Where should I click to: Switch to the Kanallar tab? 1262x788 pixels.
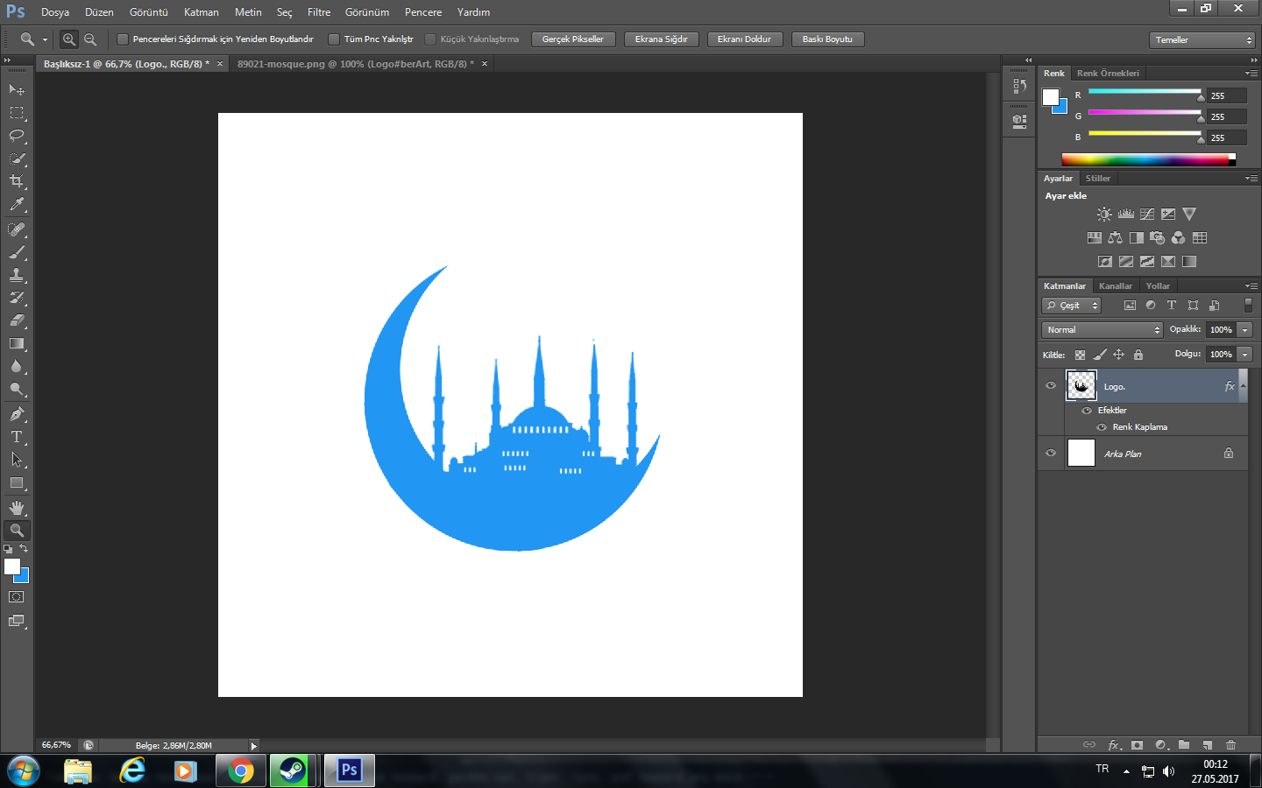[x=1116, y=286]
